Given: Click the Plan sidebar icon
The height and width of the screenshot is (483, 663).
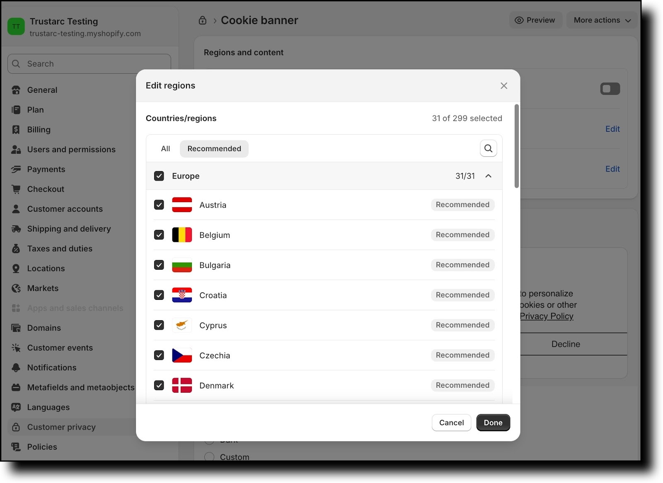Looking at the screenshot, I should (x=16, y=110).
